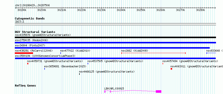Click the chr2:30186429..30287506 coordinates text
Viewport: 223px width, 94px height.
(x=32, y=5)
